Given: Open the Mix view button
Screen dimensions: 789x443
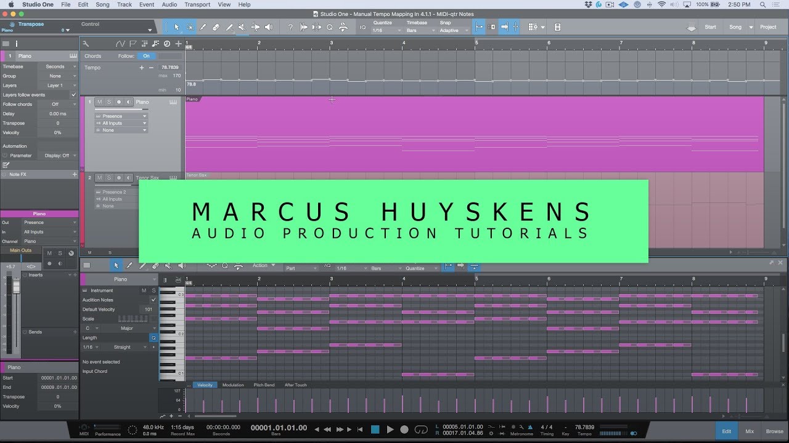Looking at the screenshot, I should (x=750, y=431).
